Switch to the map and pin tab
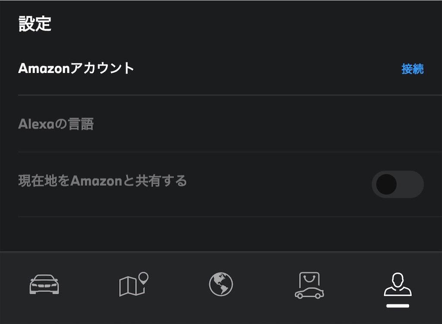The width and height of the screenshot is (442, 324). 134,284
